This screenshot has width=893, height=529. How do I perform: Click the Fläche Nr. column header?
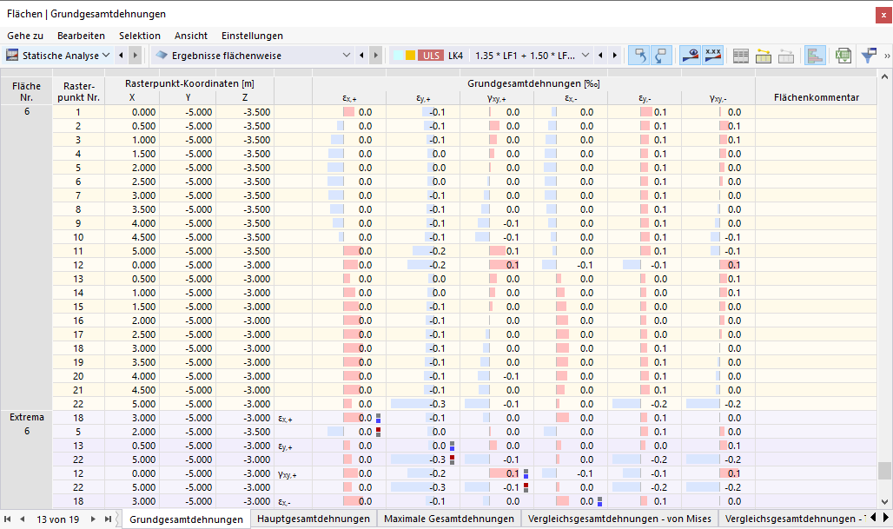26,91
